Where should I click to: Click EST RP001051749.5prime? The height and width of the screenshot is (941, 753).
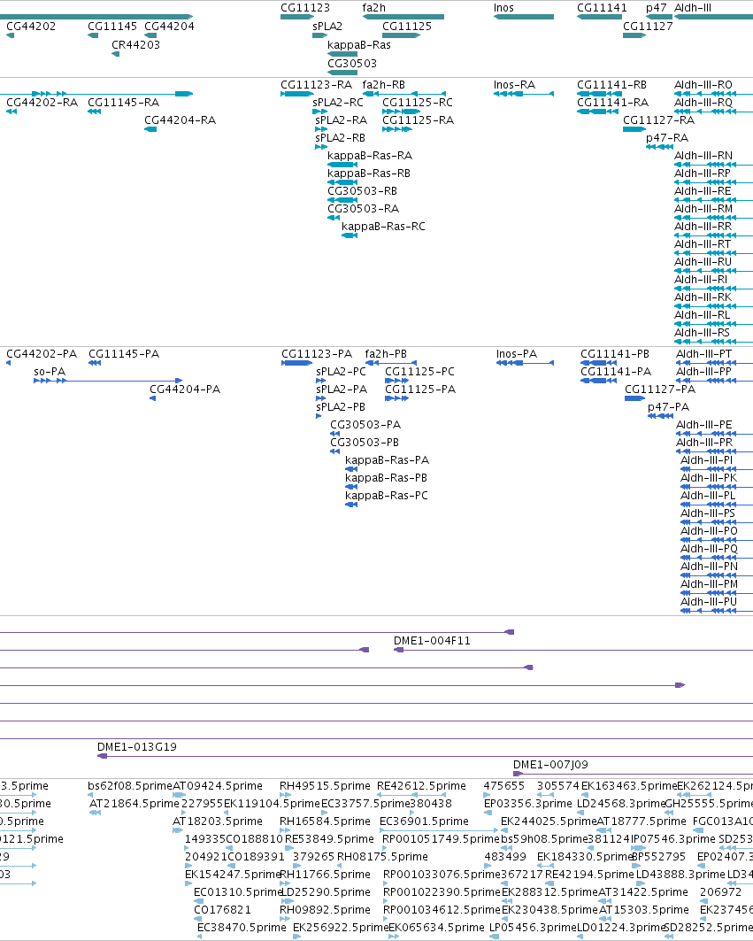pos(441,839)
